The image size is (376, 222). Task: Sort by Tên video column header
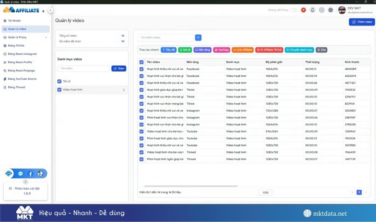pos(153,62)
